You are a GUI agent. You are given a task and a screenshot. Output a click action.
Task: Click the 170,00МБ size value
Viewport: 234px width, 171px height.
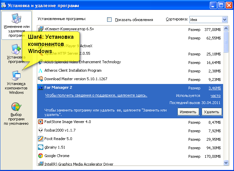[x=213, y=156]
